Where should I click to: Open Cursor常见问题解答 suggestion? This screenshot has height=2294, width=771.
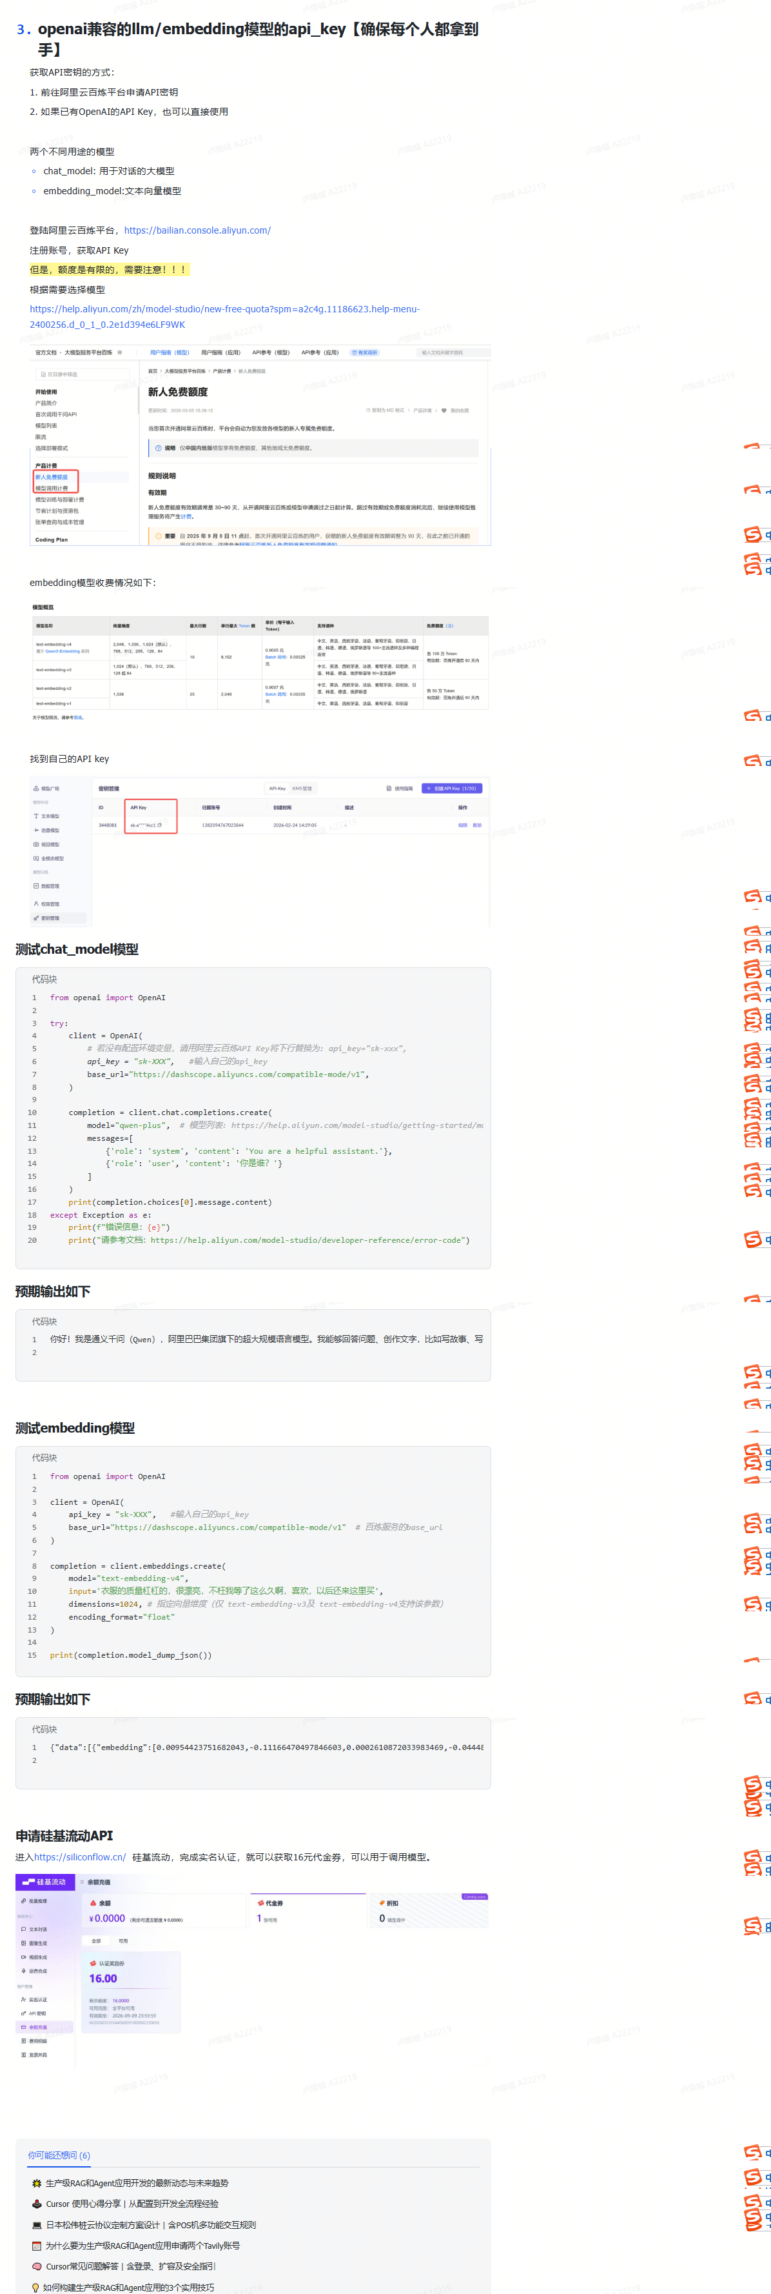[x=131, y=2266]
